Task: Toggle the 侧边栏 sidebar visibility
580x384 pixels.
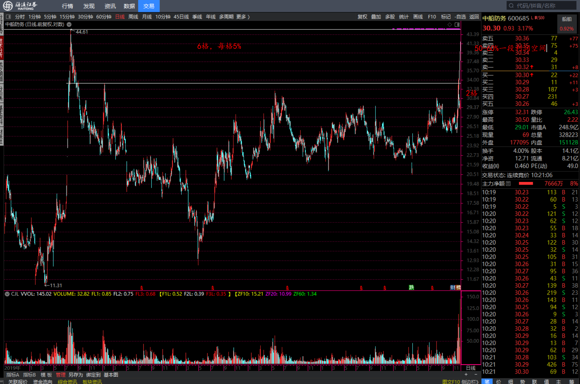Action: click(470, 382)
